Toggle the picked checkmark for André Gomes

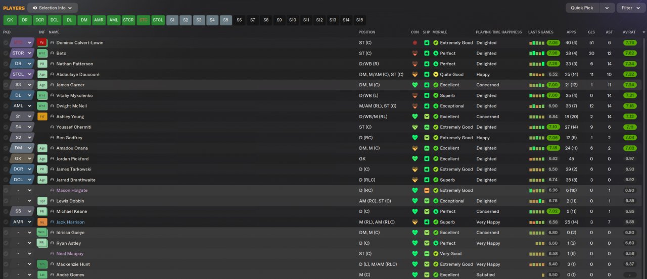pyautogui.click(x=6, y=275)
